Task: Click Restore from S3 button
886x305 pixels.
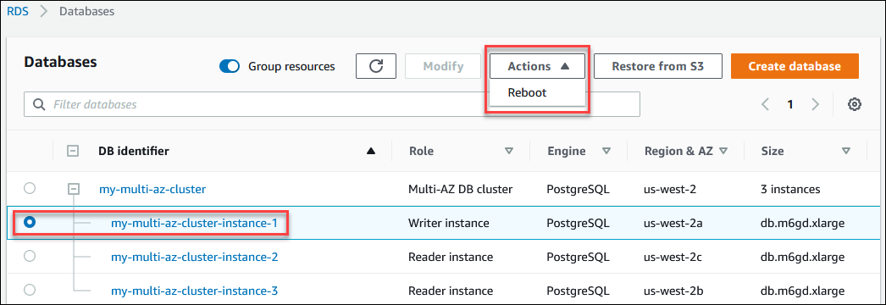Action: pos(657,66)
